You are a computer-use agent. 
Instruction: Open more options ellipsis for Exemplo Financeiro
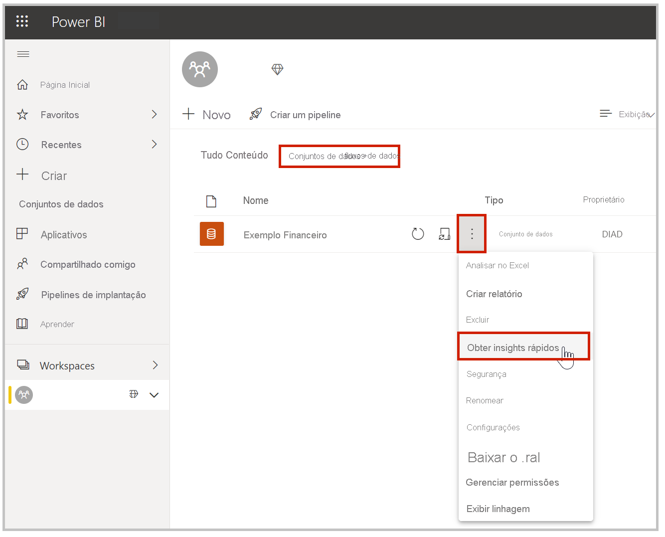click(x=472, y=234)
